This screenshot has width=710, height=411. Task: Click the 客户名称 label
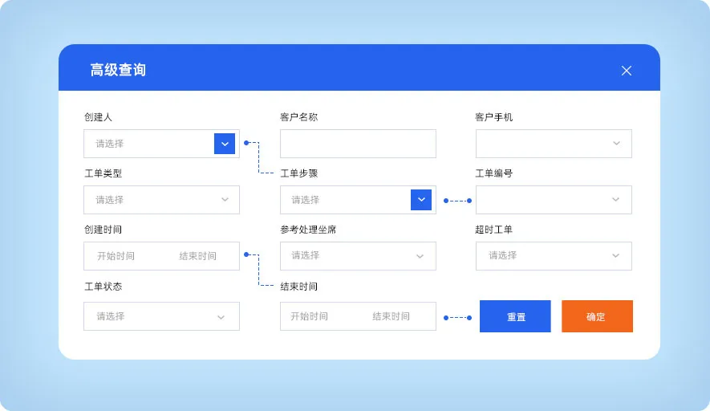click(x=299, y=117)
